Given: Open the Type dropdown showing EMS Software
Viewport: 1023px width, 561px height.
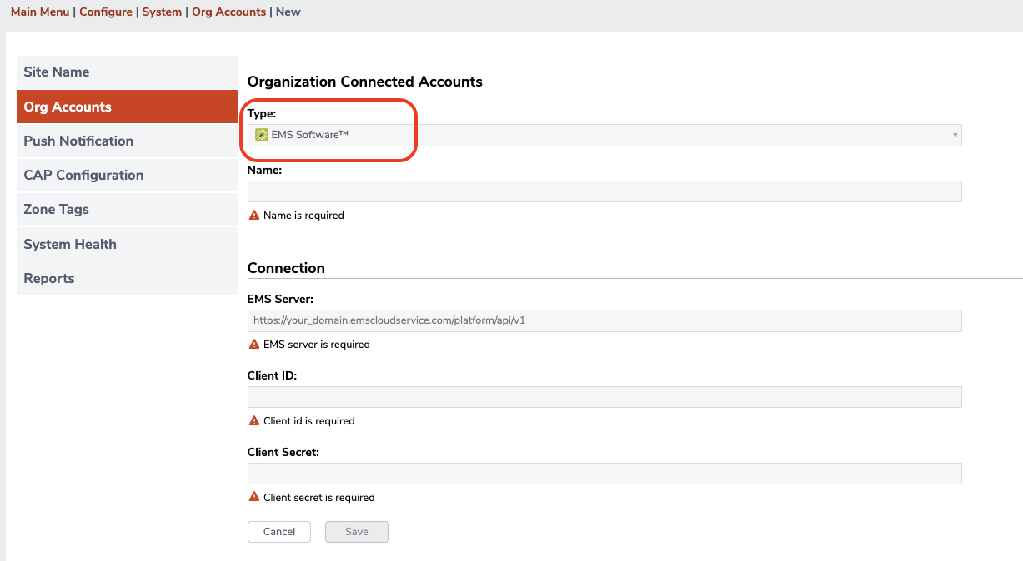Looking at the screenshot, I should pyautogui.click(x=604, y=135).
